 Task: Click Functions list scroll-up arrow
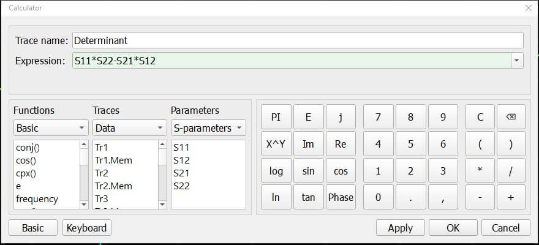[84, 145]
